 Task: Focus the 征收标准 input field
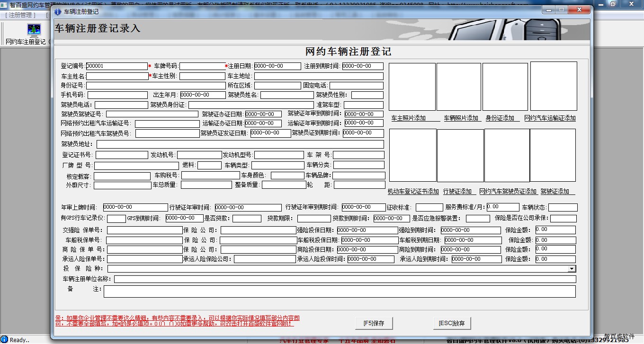(x=429, y=207)
